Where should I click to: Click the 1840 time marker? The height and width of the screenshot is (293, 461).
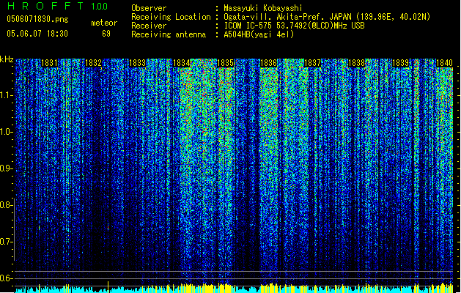click(x=444, y=63)
